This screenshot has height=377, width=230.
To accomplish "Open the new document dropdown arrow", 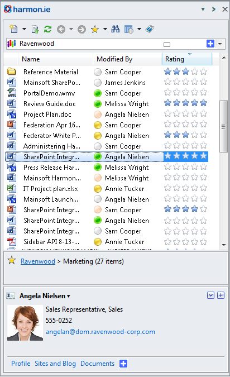I will pos(24,30).
